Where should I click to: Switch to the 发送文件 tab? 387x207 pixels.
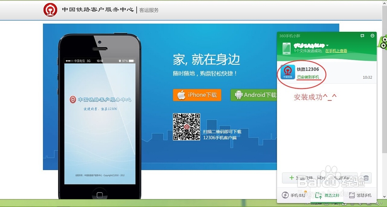click(327, 196)
